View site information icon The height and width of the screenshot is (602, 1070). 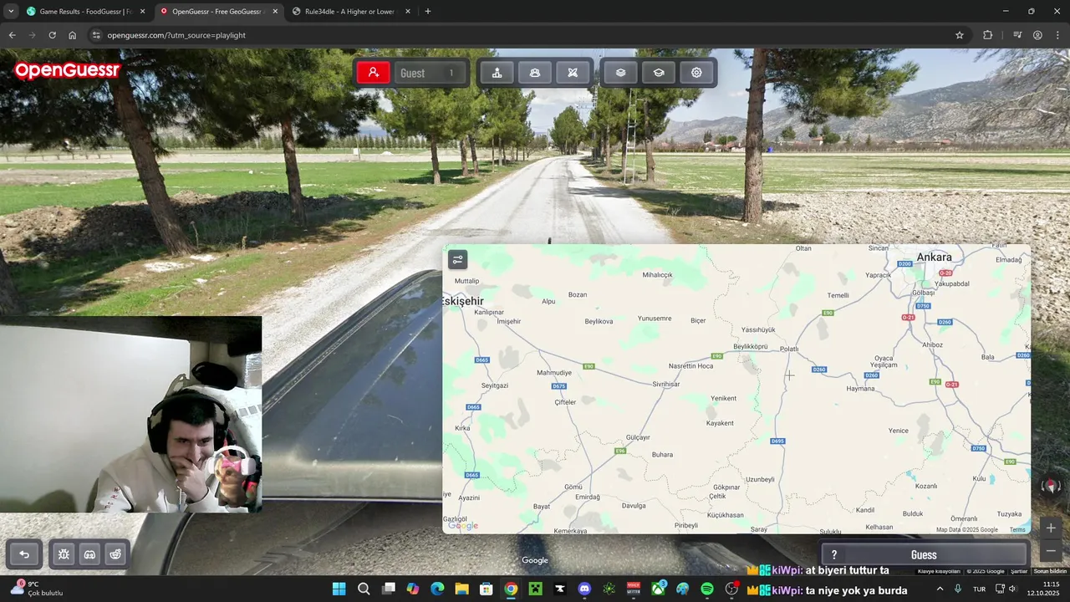[96, 35]
